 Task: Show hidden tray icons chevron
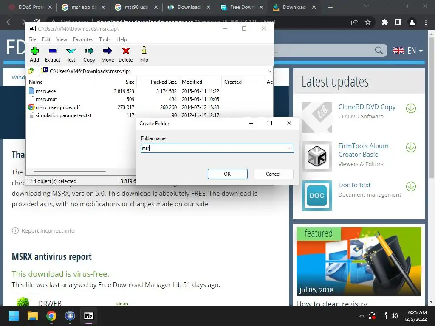click(362, 316)
